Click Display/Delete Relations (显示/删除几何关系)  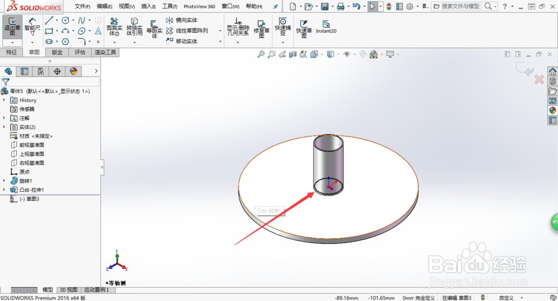(238, 27)
